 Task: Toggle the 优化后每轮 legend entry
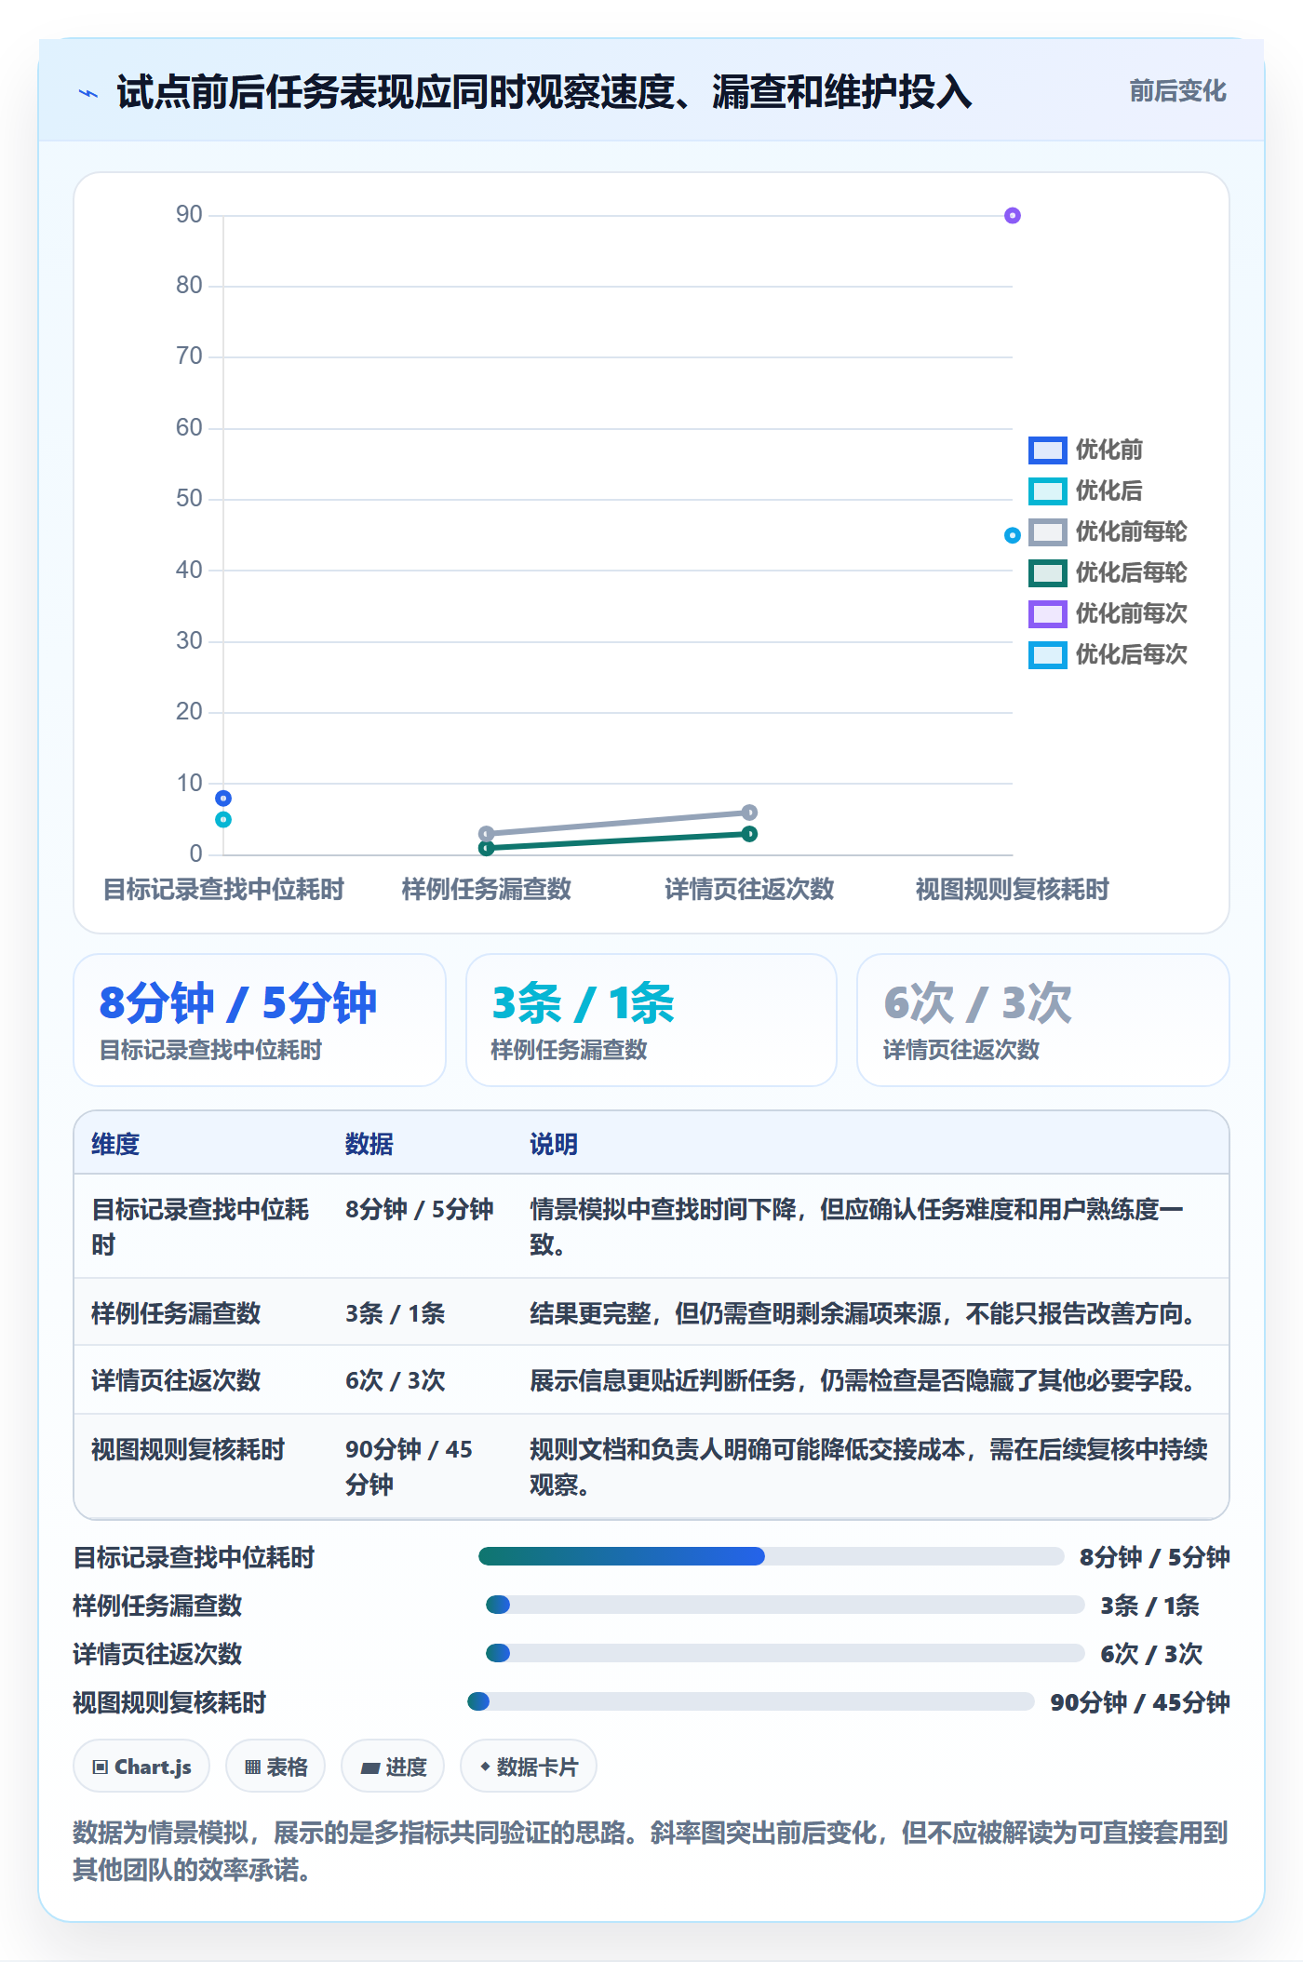tap(1108, 573)
